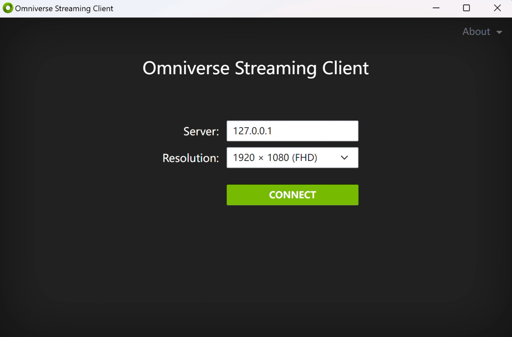Click the Omniverse logo in title bar

tap(8, 8)
